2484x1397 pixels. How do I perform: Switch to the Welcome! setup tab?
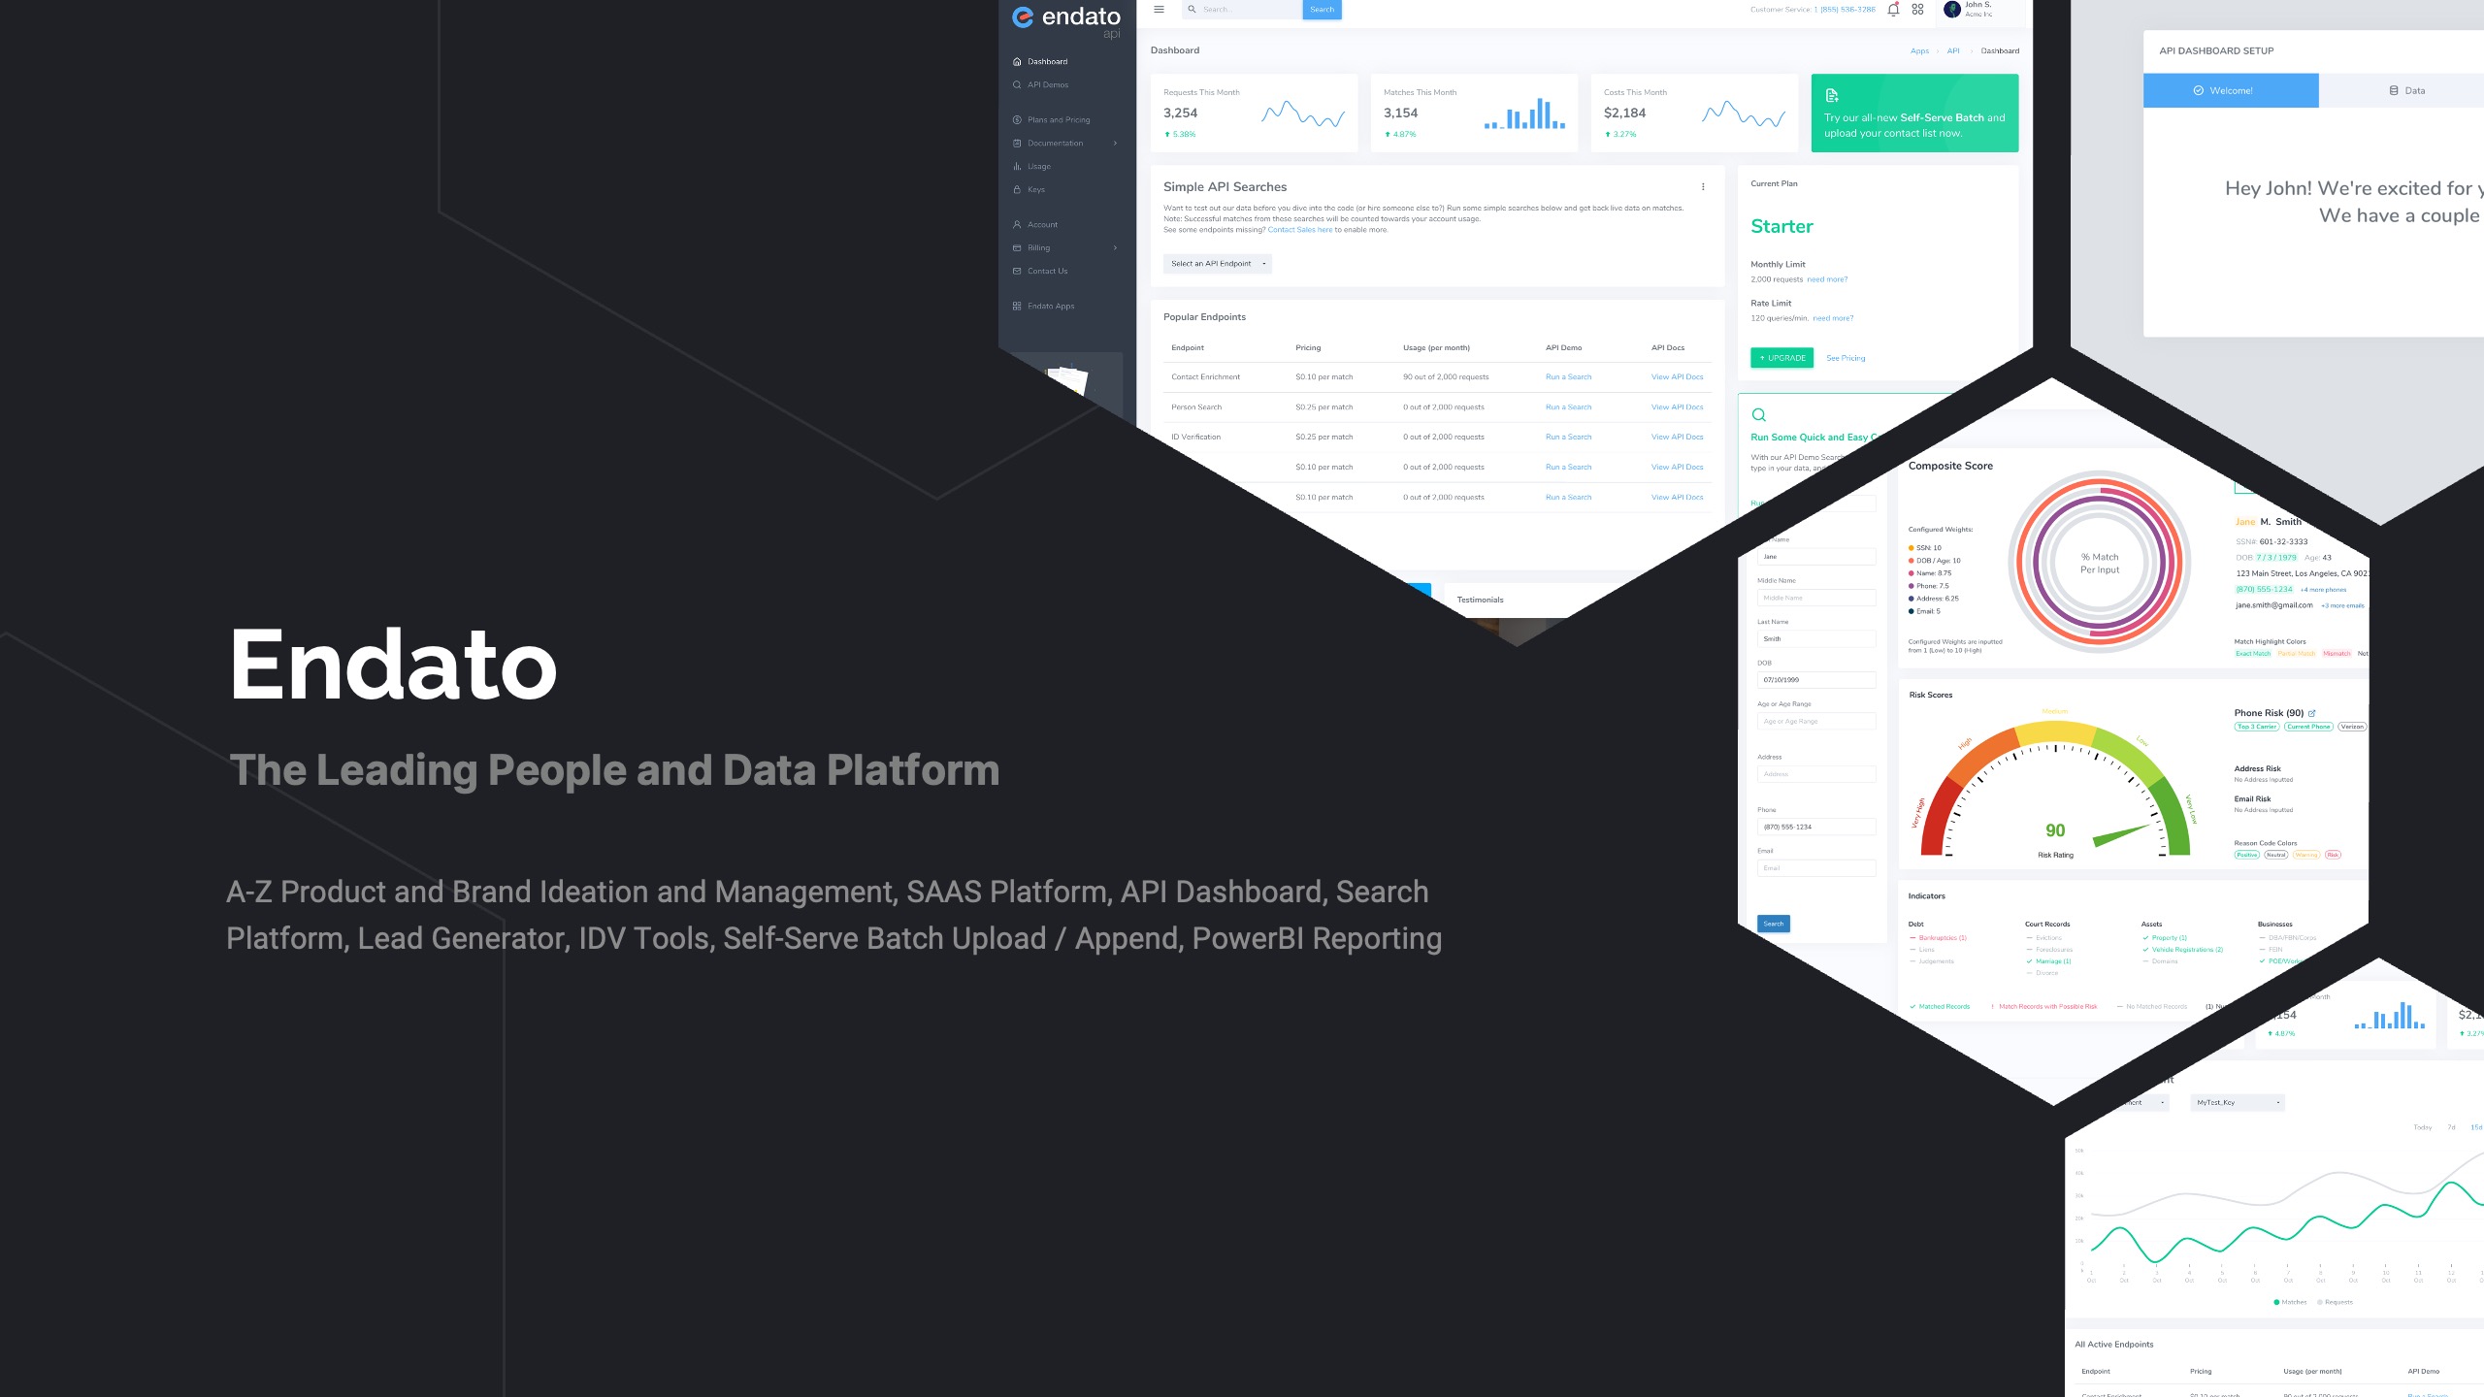point(2230,90)
